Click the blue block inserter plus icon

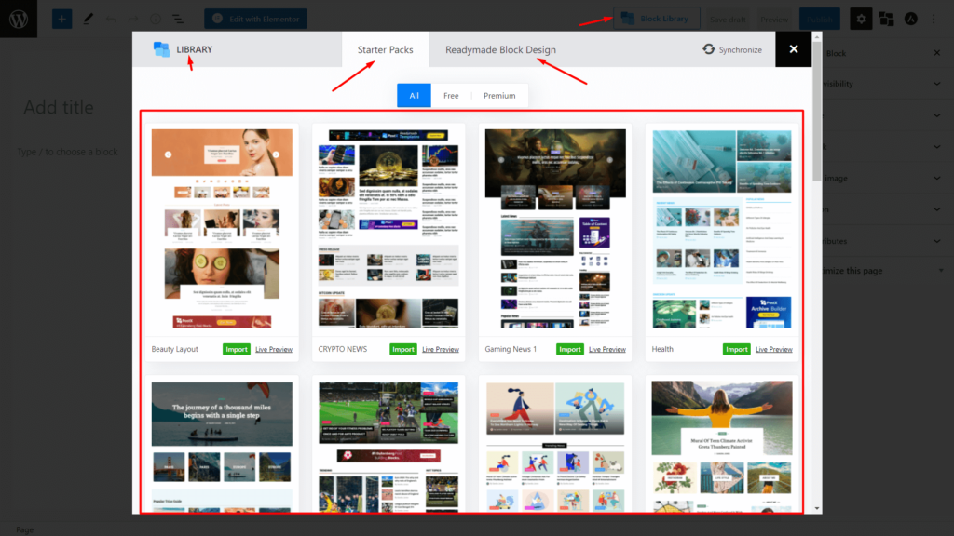pos(61,19)
